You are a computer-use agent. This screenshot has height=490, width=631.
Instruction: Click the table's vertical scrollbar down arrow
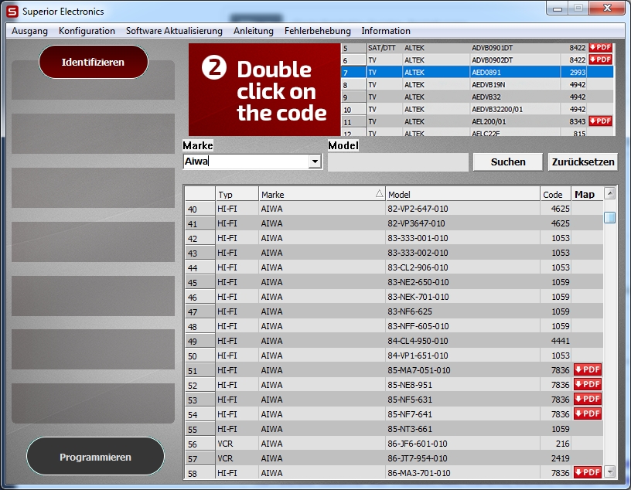[609, 471]
